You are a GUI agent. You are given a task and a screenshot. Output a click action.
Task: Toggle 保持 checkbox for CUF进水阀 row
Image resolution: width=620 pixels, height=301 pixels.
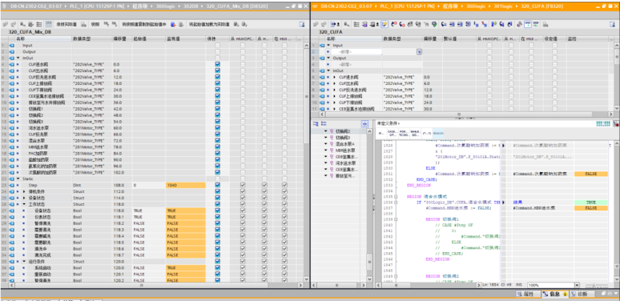coord(217,64)
